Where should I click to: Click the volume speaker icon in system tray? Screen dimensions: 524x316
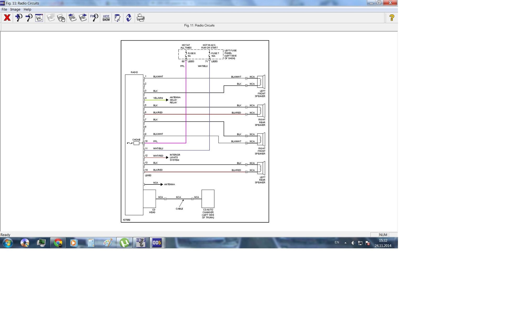coord(353,243)
